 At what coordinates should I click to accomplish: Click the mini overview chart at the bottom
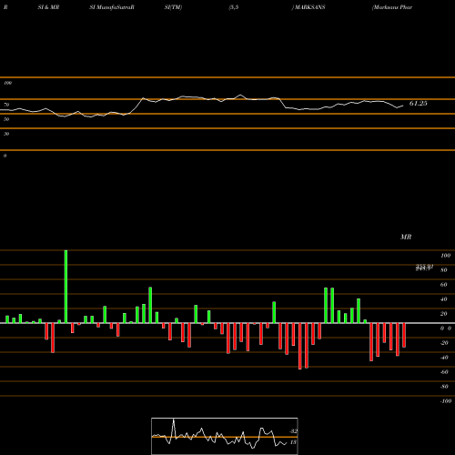tap(225, 436)
